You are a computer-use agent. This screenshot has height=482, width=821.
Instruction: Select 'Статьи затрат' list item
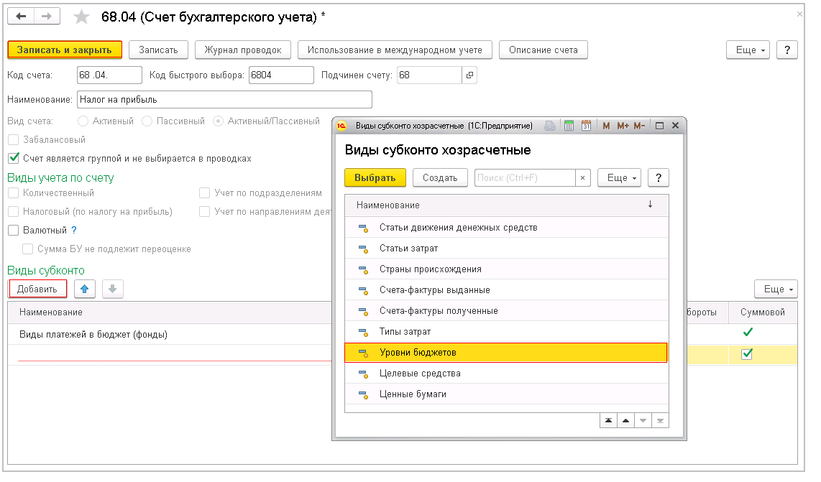pos(408,248)
